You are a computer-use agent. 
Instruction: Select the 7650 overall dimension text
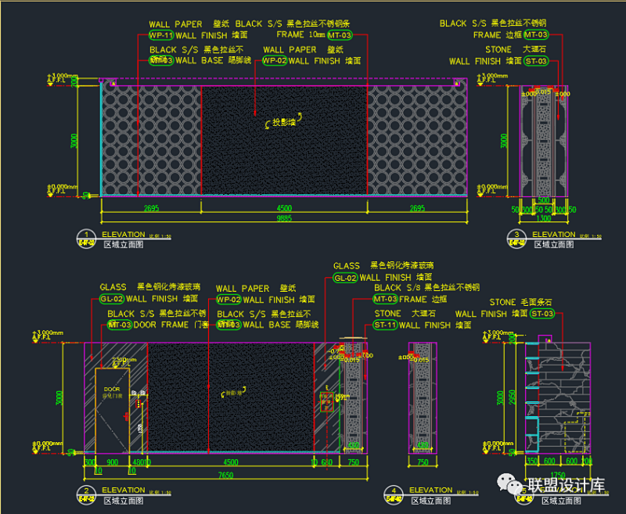(x=225, y=474)
